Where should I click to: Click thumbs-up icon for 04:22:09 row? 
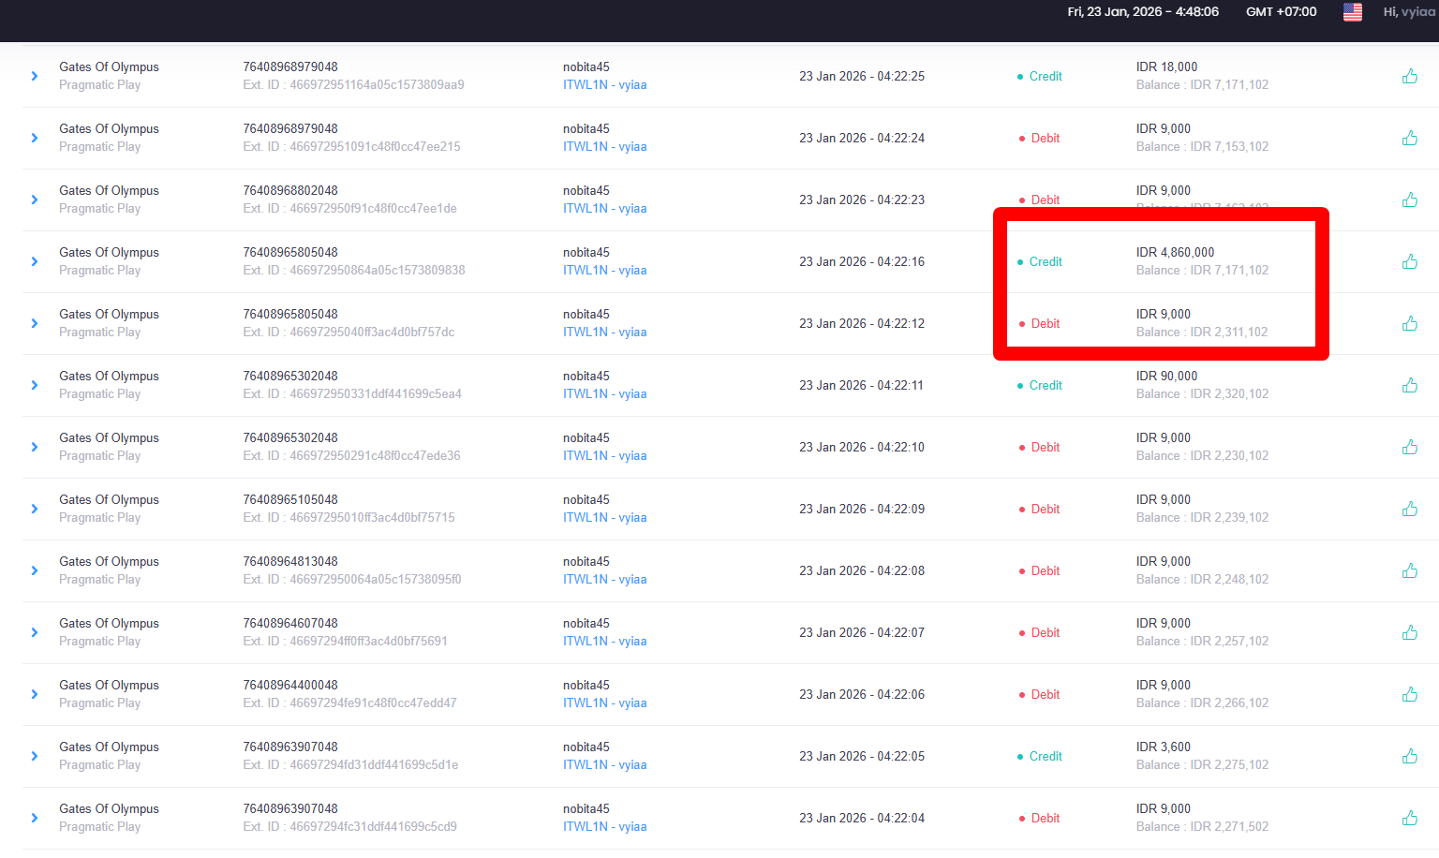(x=1410, y=509)
